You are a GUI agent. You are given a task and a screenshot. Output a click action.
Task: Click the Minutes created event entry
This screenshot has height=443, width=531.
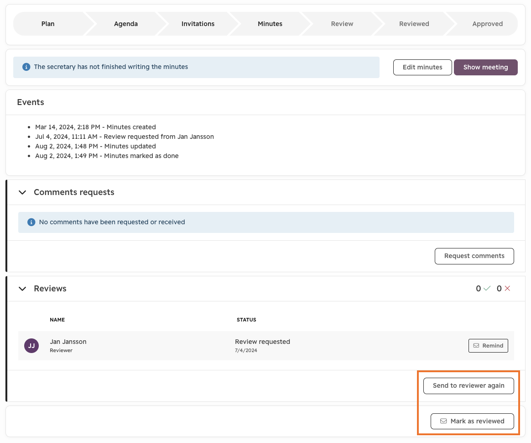tap(95, 127)
